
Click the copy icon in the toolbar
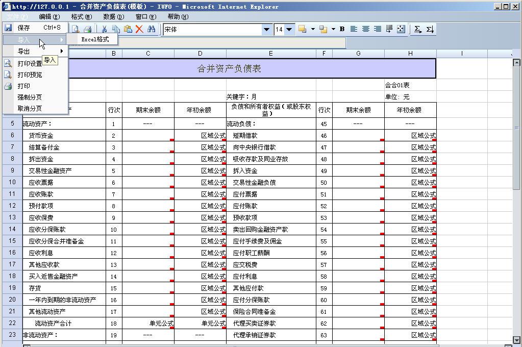(116, 29)
